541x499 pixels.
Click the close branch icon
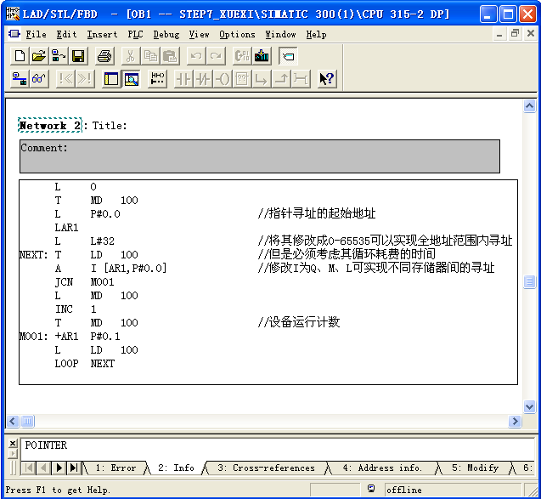(x=281, y=79)
